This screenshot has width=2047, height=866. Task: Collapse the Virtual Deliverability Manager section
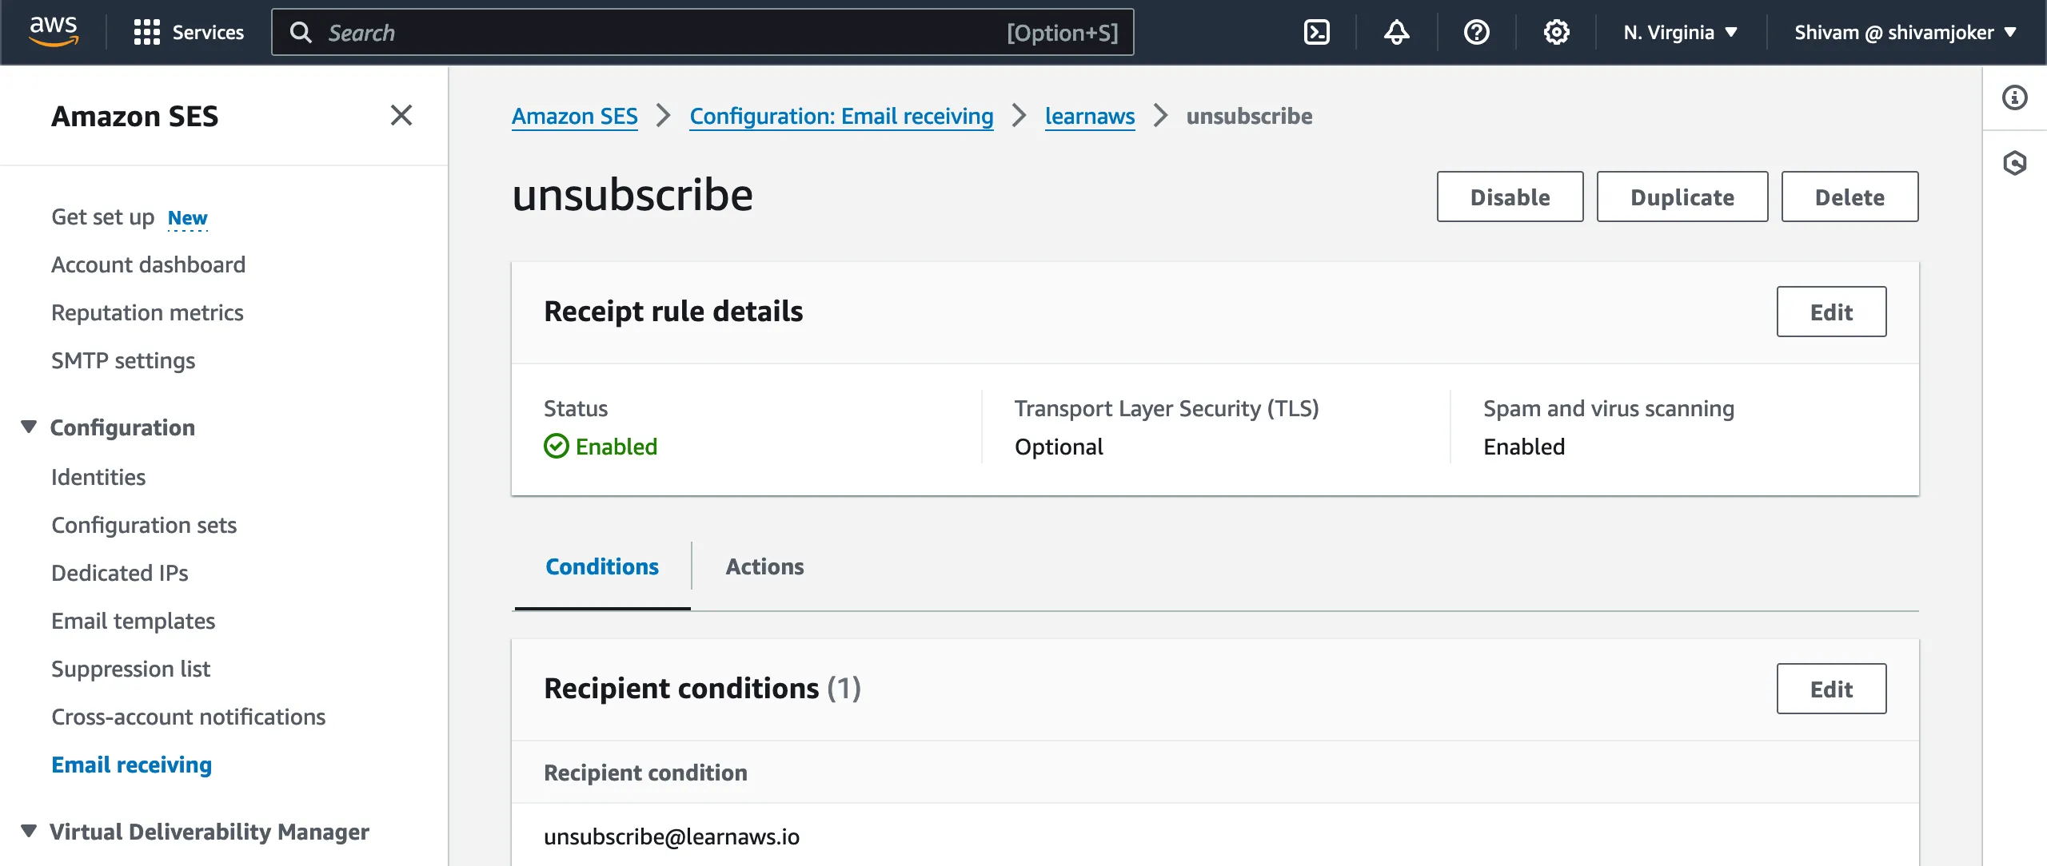(x=29, y=831)
